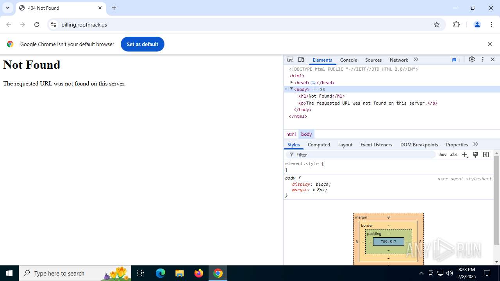Select the opening html tag node
The width and height of the screenshot is (500, 281).
tap(296, 76)
